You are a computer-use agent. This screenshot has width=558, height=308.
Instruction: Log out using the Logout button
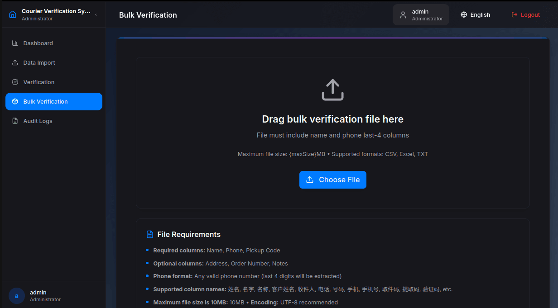tap(525, 15)
